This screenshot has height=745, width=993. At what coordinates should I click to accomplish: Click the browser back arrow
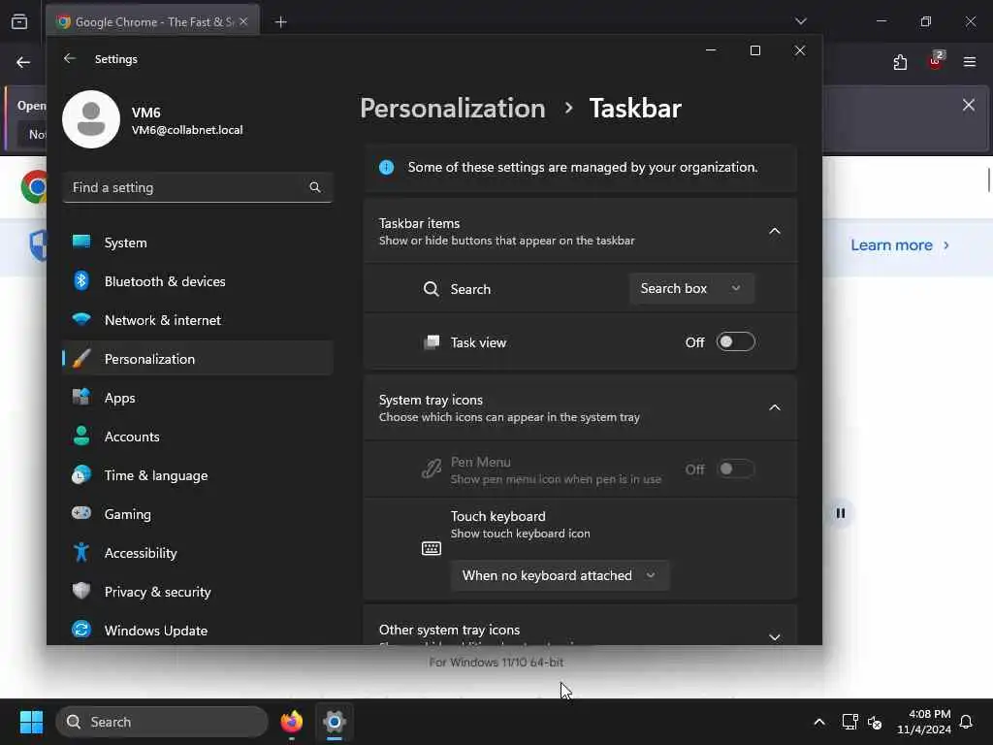point(23,62)
